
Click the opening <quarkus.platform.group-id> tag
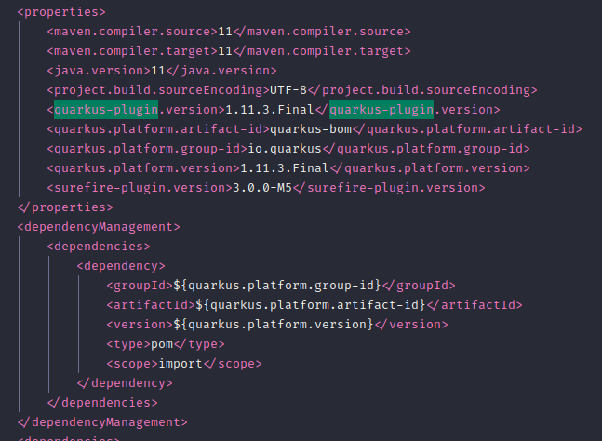[x=147, y=149]
